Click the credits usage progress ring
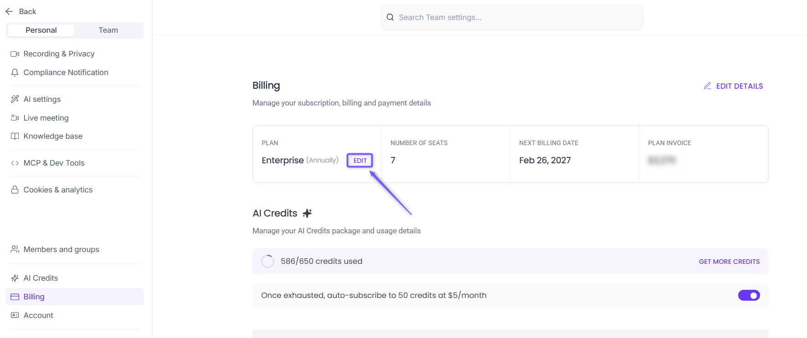This screenshot has width=807, height=338. [267, 261]
